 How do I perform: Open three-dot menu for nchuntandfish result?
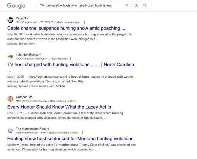pyautogui.click(x=70, y=59)
